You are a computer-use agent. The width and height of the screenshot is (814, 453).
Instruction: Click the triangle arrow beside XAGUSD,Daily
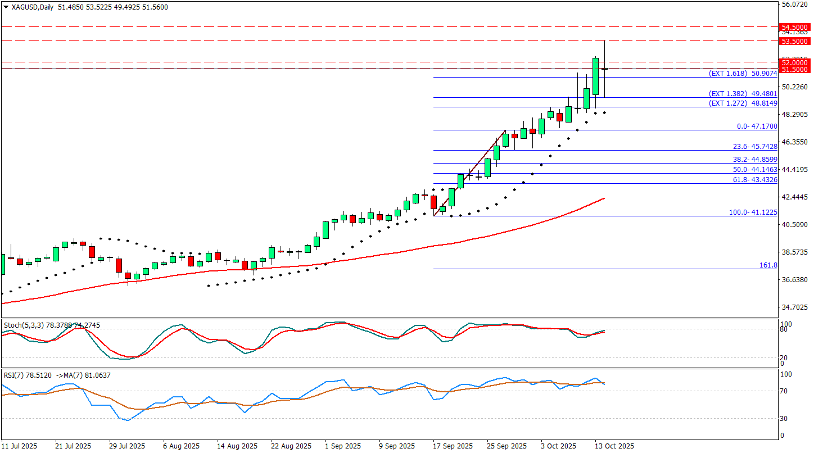(6, 7)
